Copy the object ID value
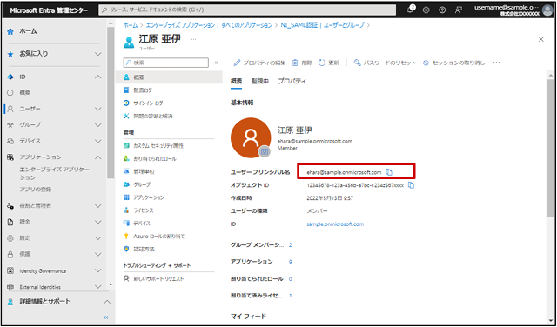The image size is (557, 327). 412,185
